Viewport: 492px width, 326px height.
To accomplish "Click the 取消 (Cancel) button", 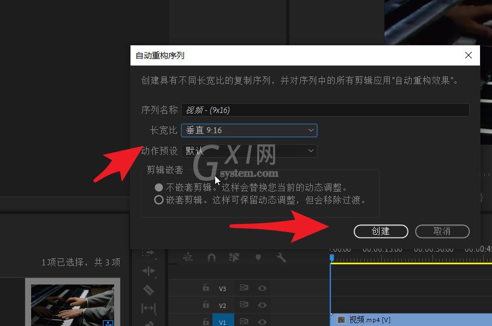I will tap(442, 232).
